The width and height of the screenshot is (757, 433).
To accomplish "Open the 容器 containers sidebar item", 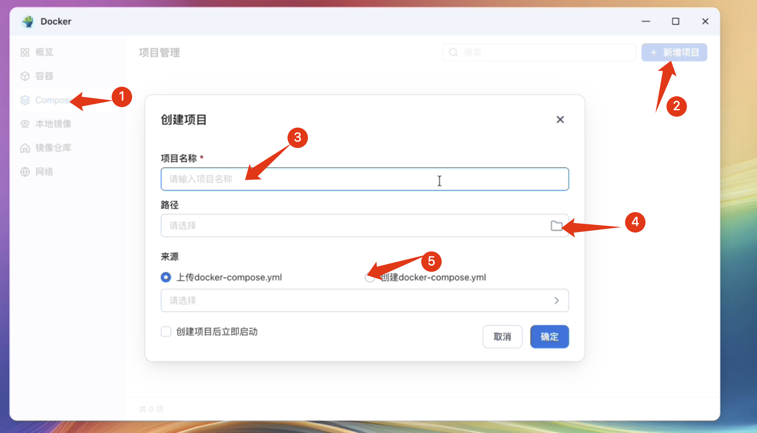I will (x=44, y=76).
